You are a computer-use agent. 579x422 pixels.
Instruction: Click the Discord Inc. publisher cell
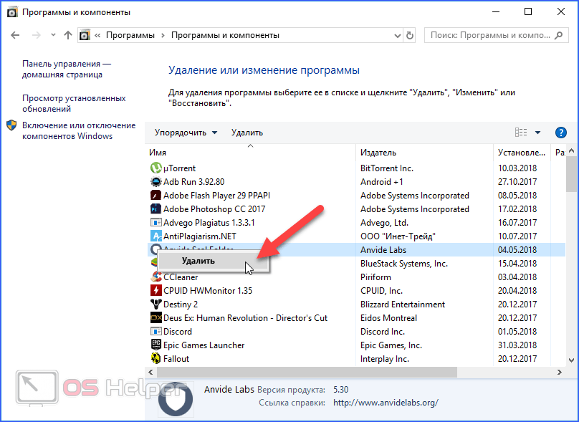(x=383, y=332)
